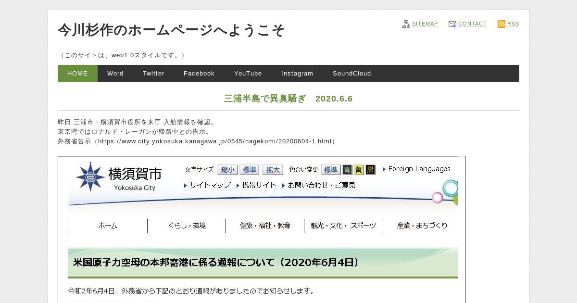Choose the 青 blue color scheme
This screenshot has width=577, height=303.
[347, 170]
